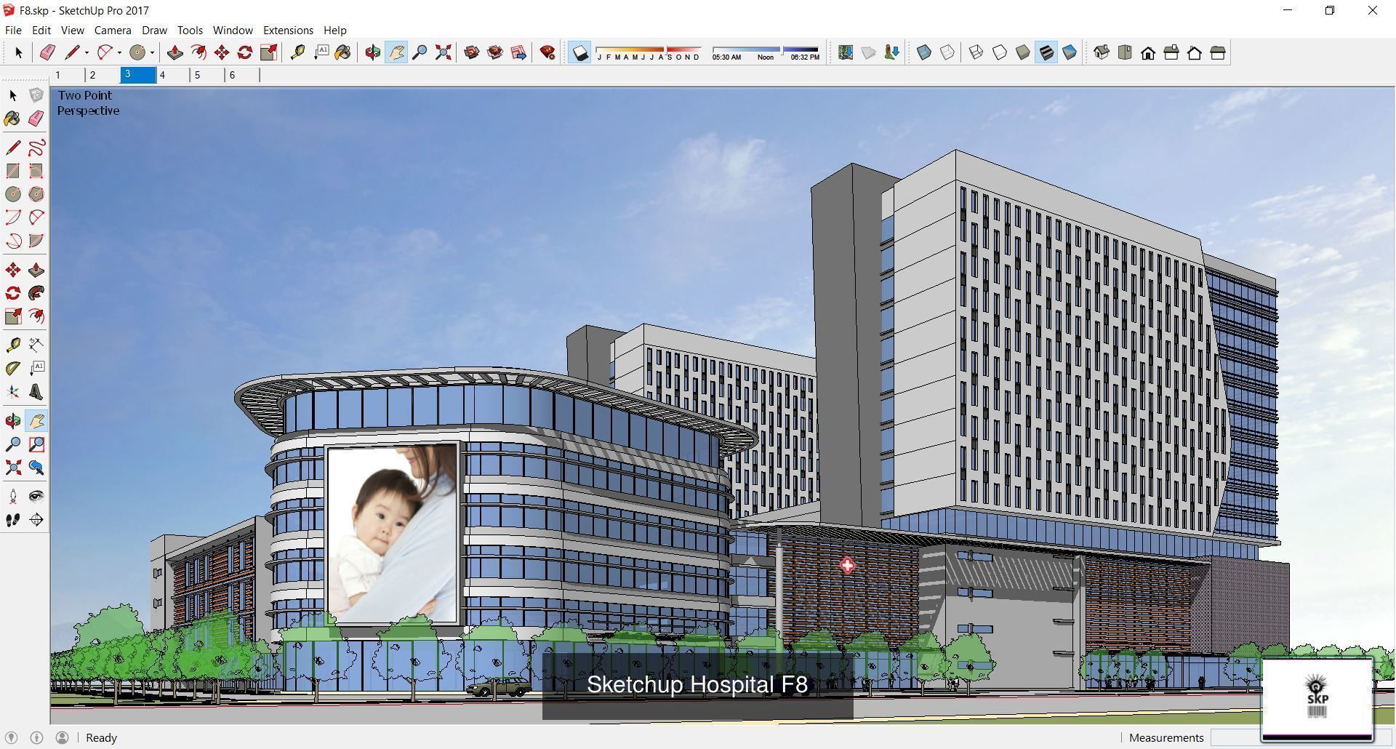Select the Axes tool
The height and width of the screenshot is (749, 1396).
coord(13,392)
